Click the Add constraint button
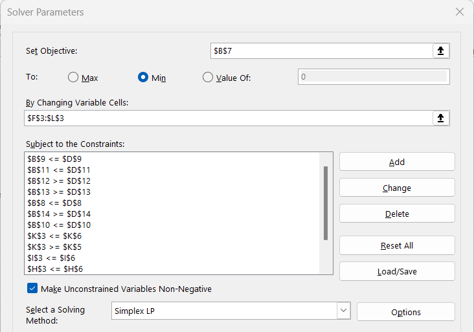Screen dimensions: 474x332 (397, 162)
